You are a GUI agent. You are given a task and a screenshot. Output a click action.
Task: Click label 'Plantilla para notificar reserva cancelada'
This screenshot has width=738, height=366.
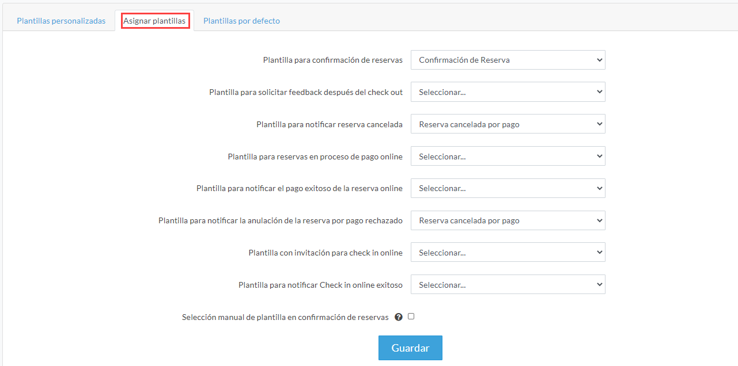(x=330, y=124)
